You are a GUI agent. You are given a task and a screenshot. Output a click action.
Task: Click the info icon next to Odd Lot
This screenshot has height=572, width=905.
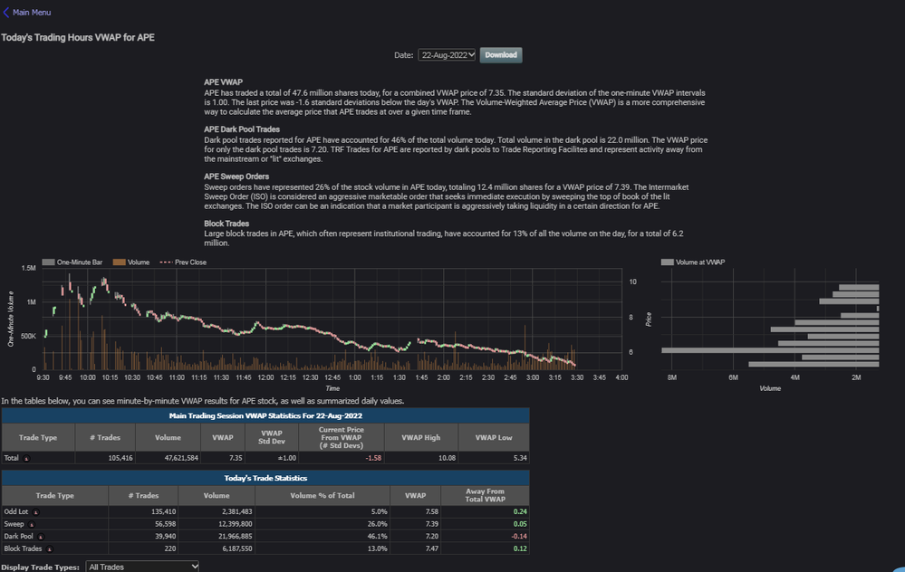coord(35,511)
